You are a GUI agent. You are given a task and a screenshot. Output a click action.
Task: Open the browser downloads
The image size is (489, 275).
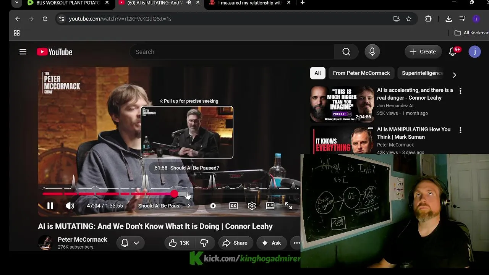tap(449, 19)
